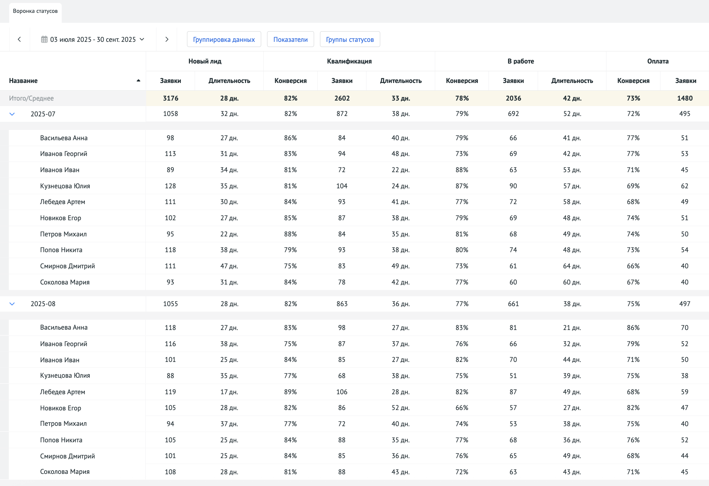Image resolution: width=709 pixels, height=486 pixels.
Task: Go to next date period arrow
Action: [x=167, y=39]
